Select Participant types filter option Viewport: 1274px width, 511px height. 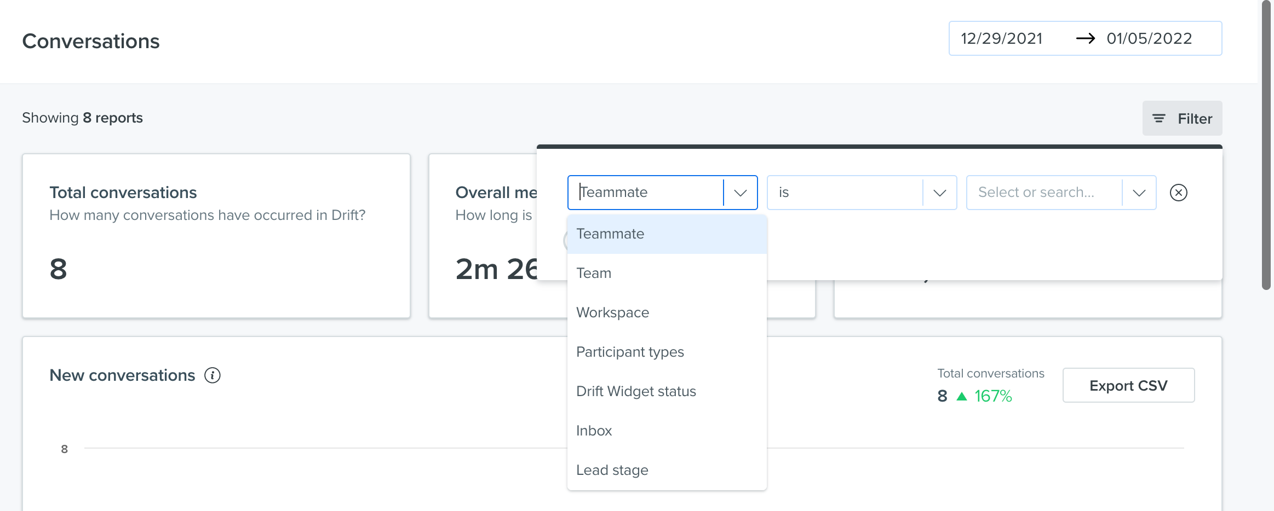(667, 352)
